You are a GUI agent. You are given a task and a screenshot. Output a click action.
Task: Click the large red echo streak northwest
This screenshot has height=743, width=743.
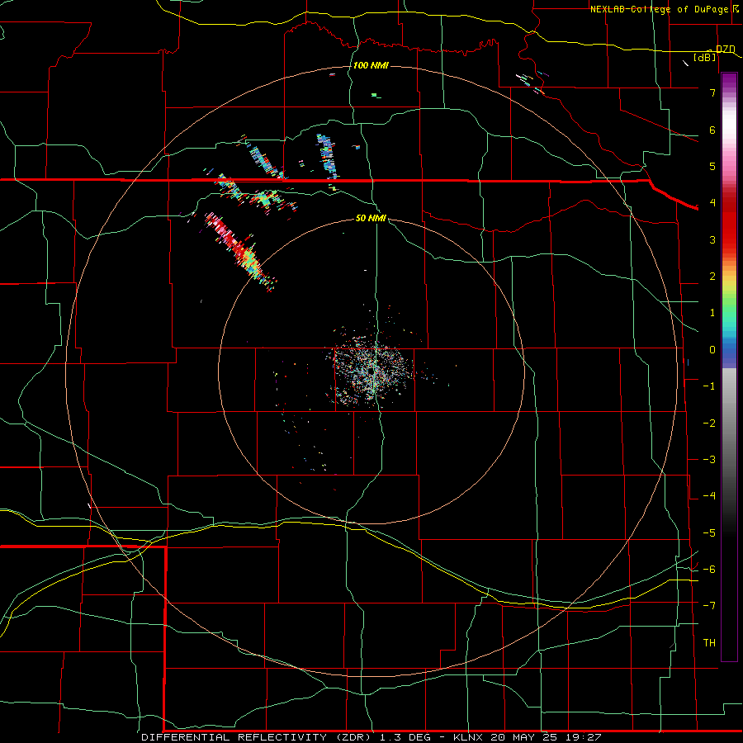click(x=239, y=250)
